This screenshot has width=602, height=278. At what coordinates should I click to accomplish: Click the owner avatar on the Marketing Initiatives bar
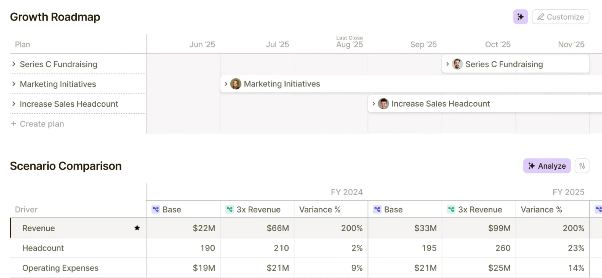click(236, 84)
